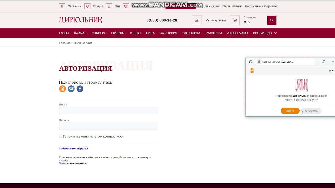335x188 pixels.
Task: Click the connect.ok.ru address bar in popup
Action: coord(285,62)
